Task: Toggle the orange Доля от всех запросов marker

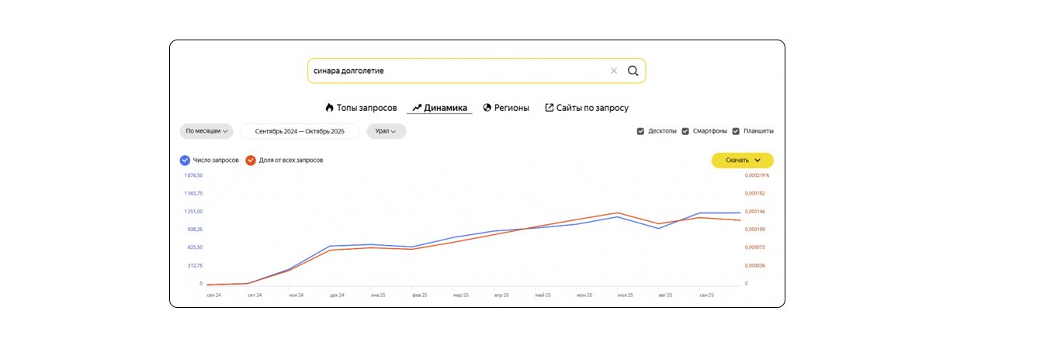Action: click(x=251, y=160)
